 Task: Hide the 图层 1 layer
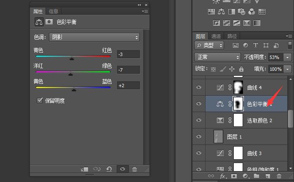[x=199, y=136]
